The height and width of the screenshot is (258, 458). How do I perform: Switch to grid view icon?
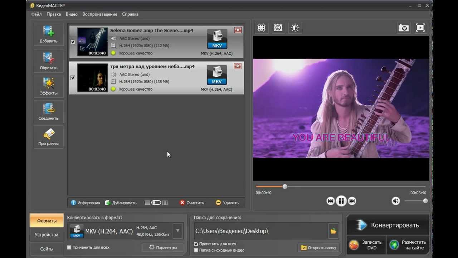(165, 202)
